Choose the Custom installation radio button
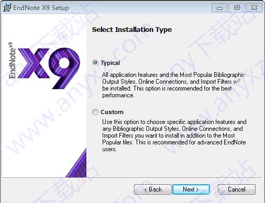This screenshot has width=265, height=203. tap(95, 112)
